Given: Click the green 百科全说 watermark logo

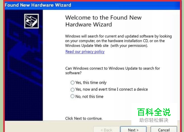Looking at the screenshot, I should coord(154,112).
